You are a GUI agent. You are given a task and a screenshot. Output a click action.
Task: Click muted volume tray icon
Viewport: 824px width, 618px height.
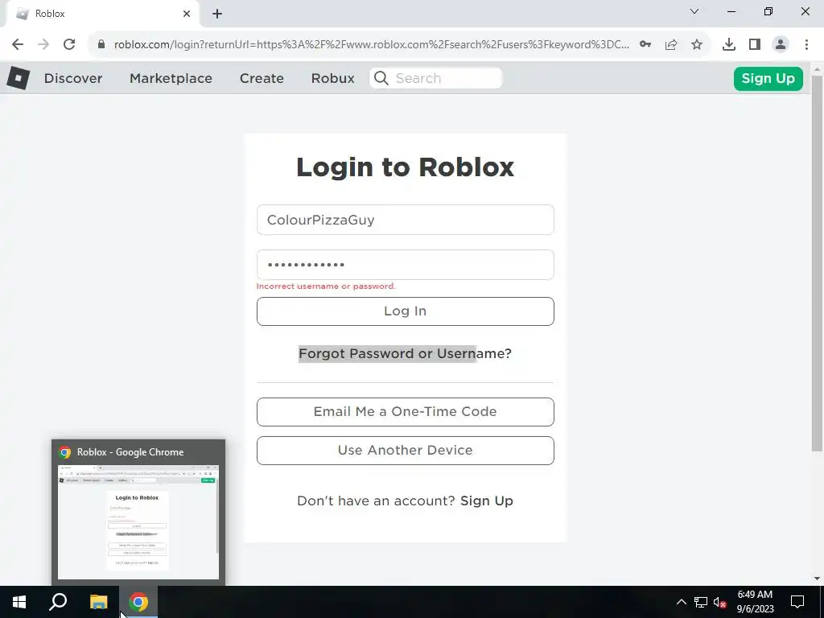click(720, 602)
